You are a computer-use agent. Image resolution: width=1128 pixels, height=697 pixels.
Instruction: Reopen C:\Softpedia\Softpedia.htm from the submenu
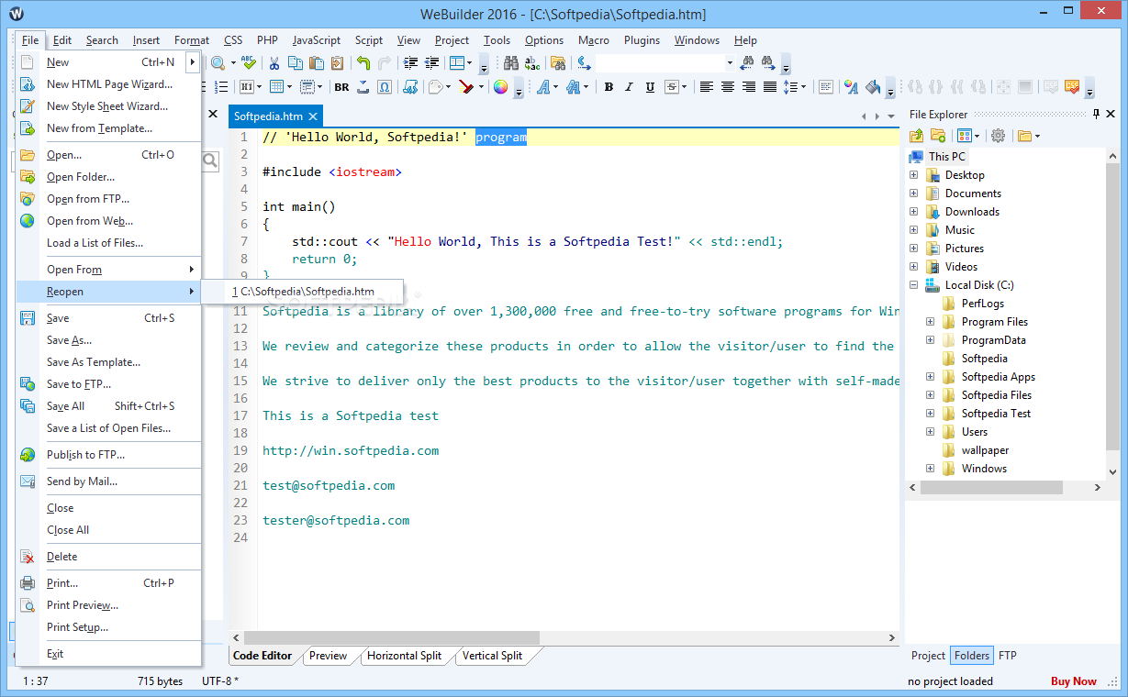coord(302,292)
